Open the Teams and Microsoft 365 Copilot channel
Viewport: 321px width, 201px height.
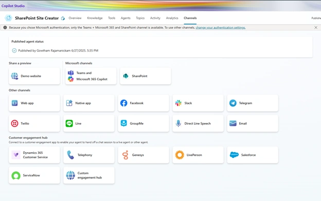click(x=91, y=76)
